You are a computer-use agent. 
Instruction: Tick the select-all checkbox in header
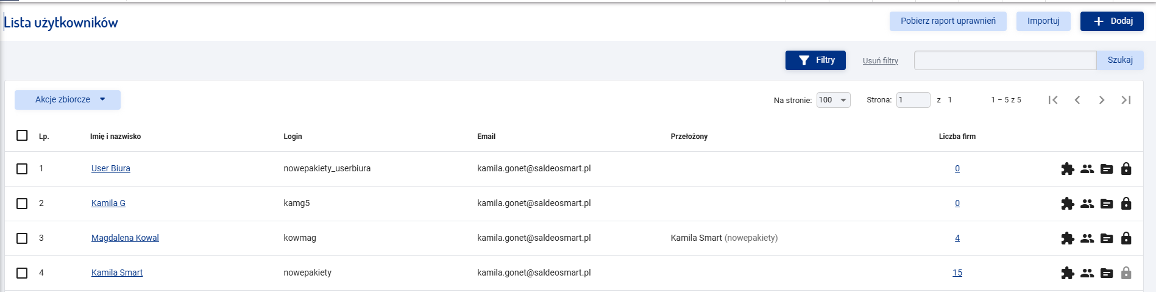pyautogui.click(x=22, y=135)
